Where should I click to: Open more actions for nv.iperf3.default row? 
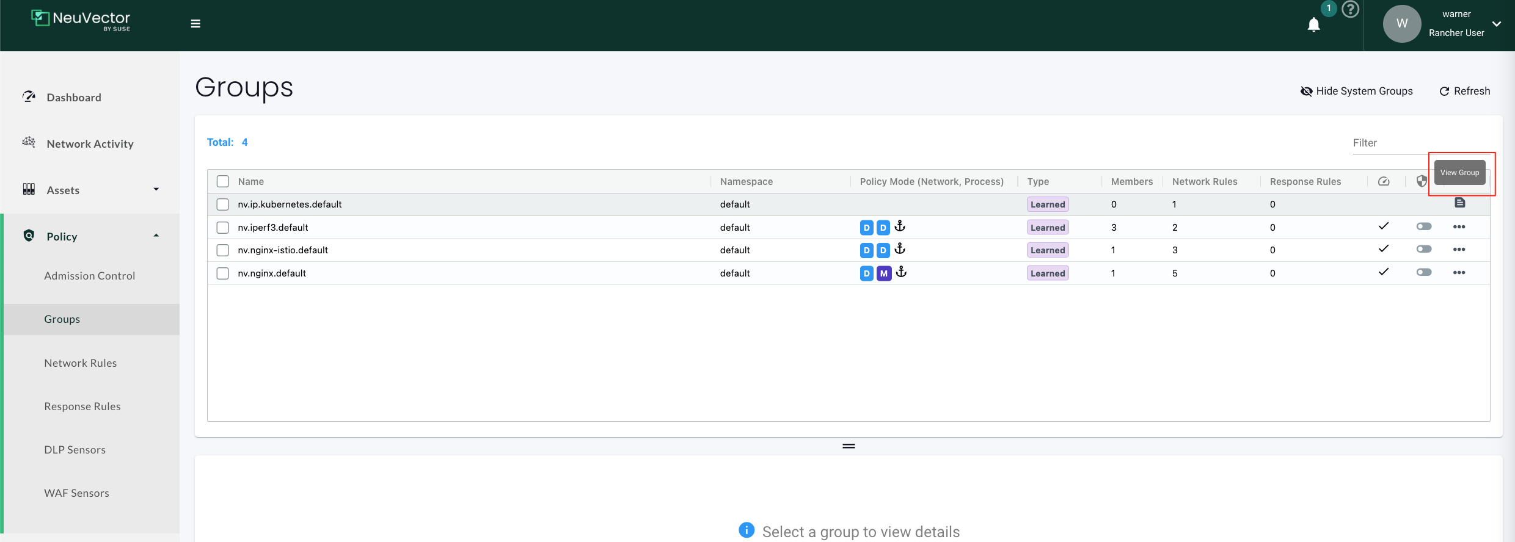[x=1459, y=227]
